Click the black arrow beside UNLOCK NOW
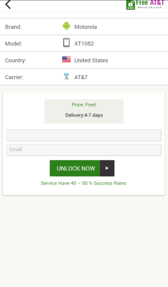 tap(107, 168)
